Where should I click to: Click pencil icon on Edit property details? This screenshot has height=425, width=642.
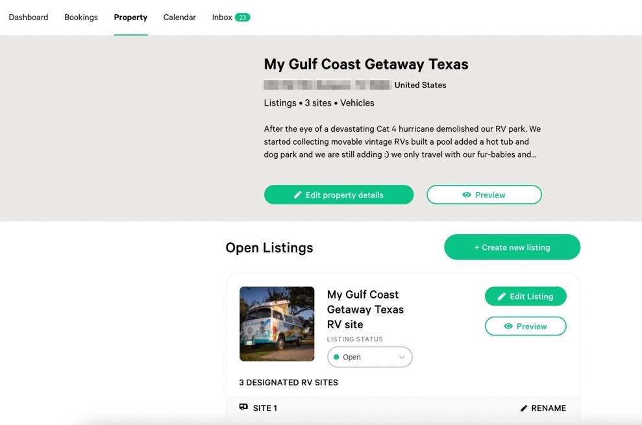[x=298, y=195]
